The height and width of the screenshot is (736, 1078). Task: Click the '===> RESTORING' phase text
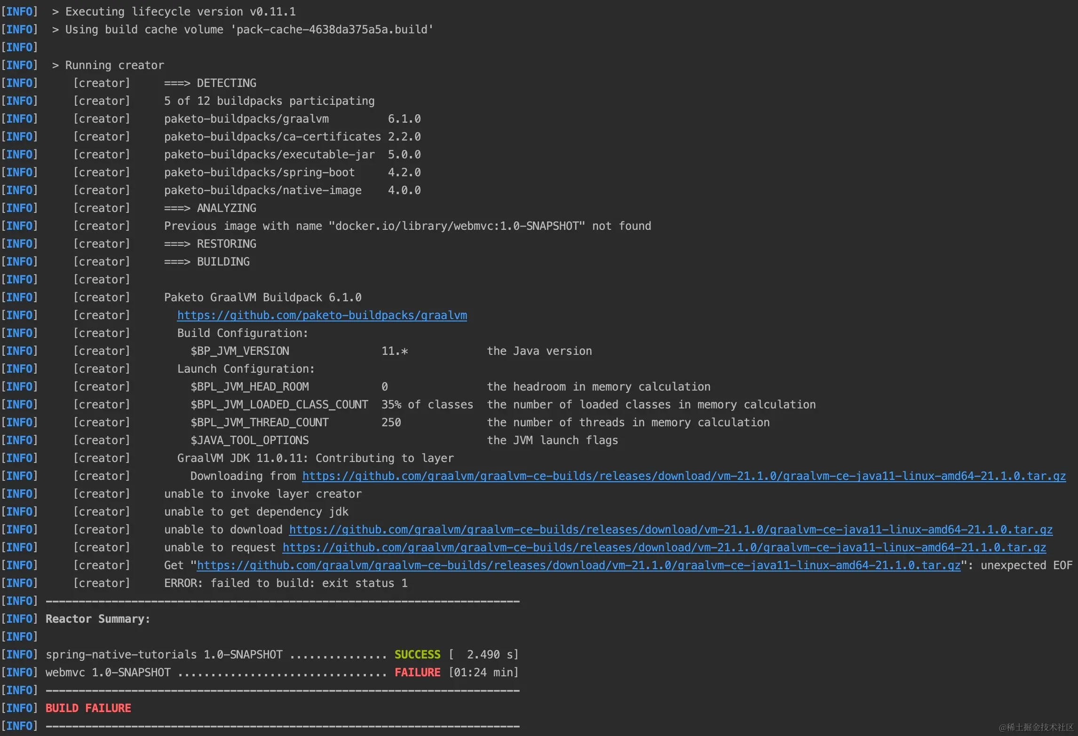point(210,244)
